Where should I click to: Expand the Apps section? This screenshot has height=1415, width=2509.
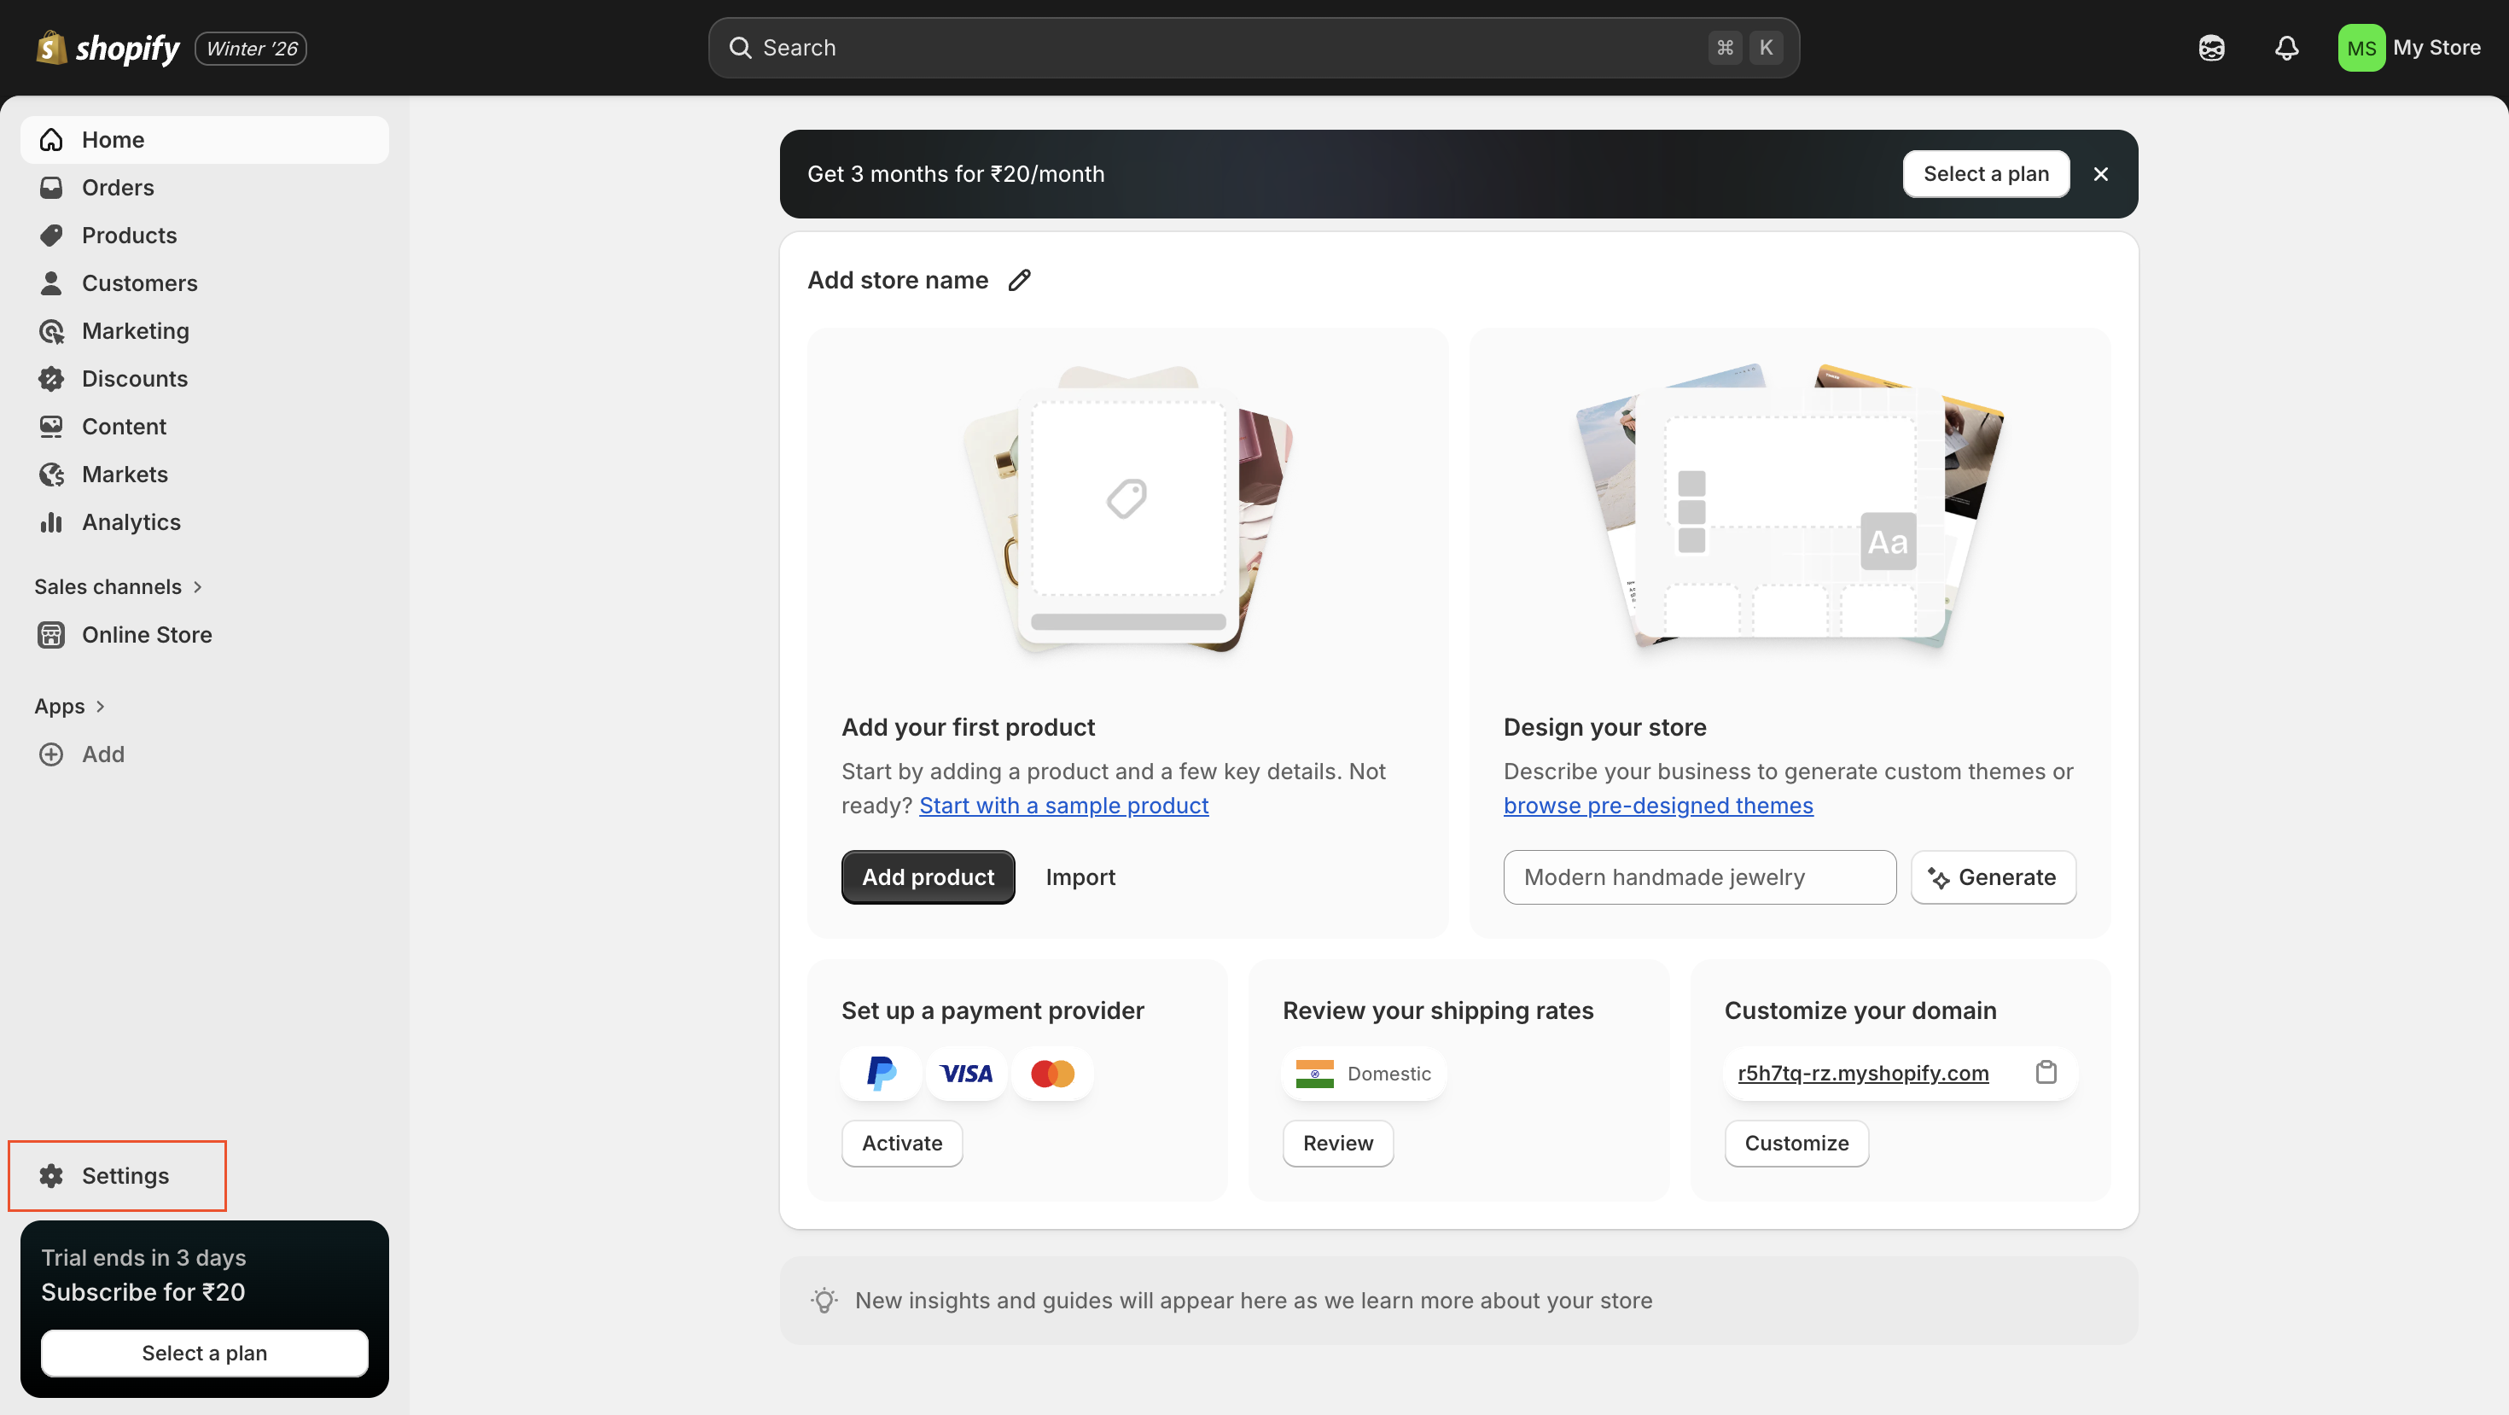click(70, 706)
